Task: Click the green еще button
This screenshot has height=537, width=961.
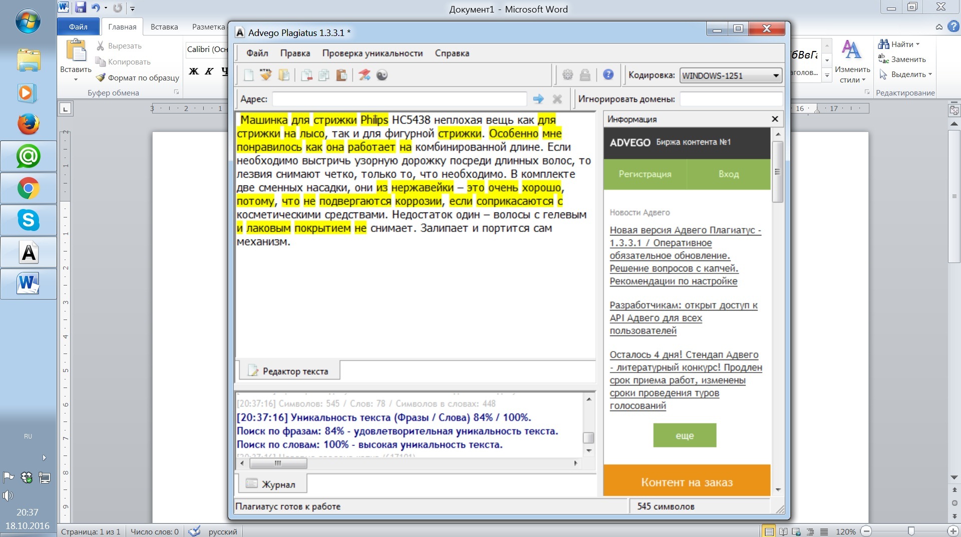Action: pos(685,435)
